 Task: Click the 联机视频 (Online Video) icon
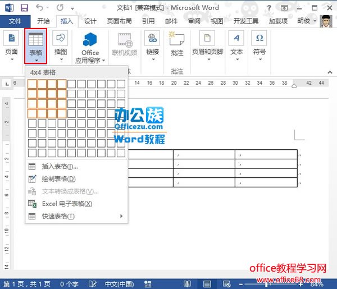click(x=125, y=44)
